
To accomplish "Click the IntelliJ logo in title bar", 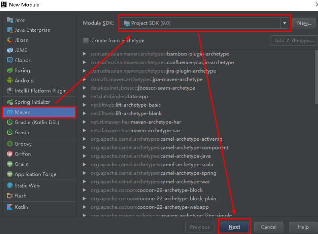I will (x=4, y=4).
